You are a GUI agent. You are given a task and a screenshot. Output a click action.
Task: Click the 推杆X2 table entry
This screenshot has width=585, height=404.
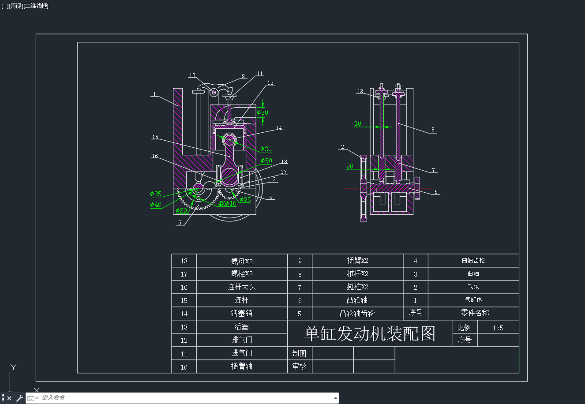click(358, 274)
